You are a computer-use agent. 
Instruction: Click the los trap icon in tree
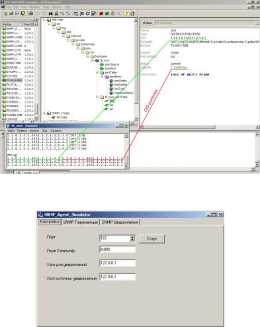[x=107, y=105]
